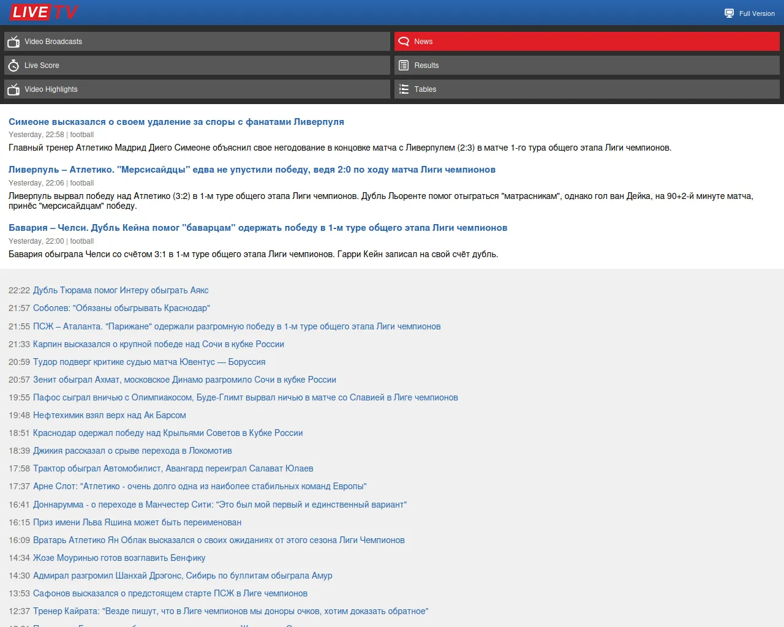Open 19:48 Нефтехимик over Ак Барс news
Viewport: 784px width, 627px height.
[110, 415]
